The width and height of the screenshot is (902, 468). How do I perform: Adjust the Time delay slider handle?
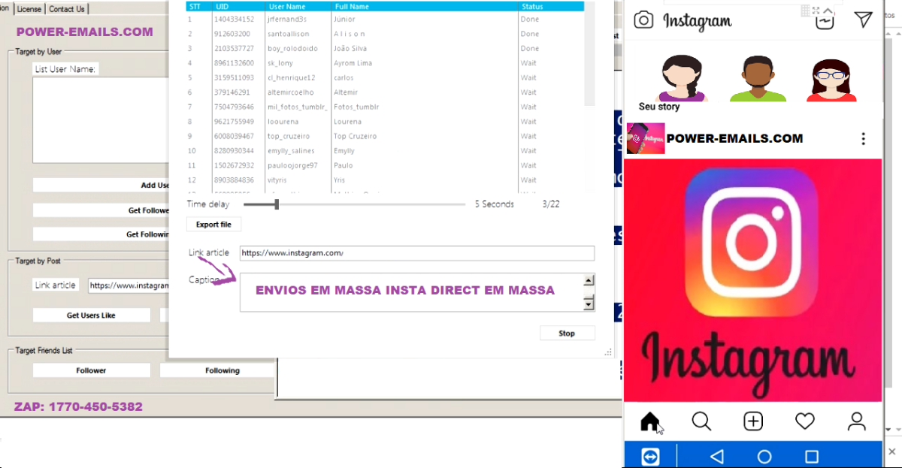pyautogui.click(x=277, y=204)
